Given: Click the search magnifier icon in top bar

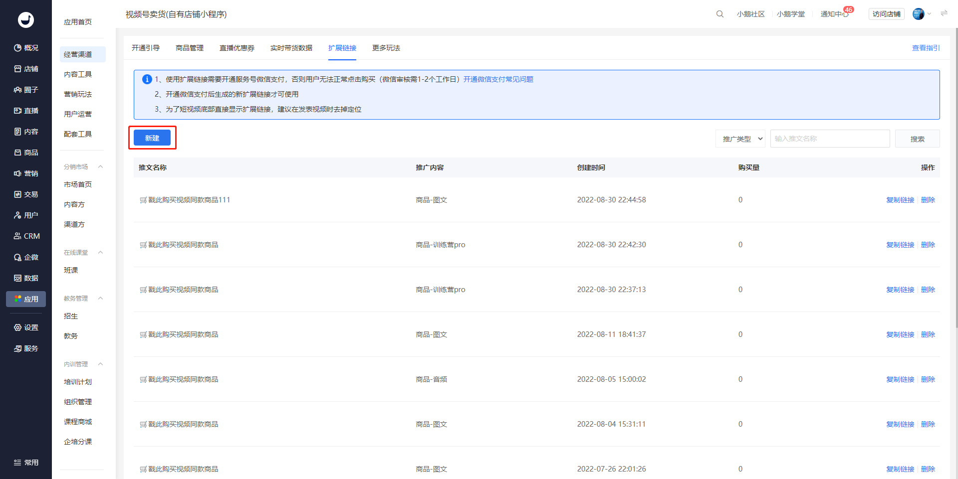Looking at the screenshot, I should (x=719, y=14).
